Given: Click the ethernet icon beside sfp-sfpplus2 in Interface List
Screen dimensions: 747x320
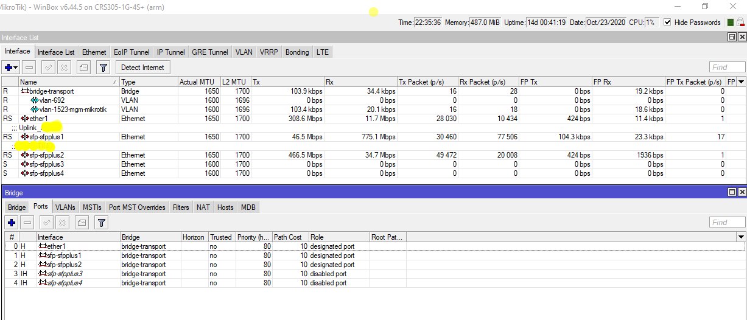Looking at the screenshot, I should tap(25, 155).
